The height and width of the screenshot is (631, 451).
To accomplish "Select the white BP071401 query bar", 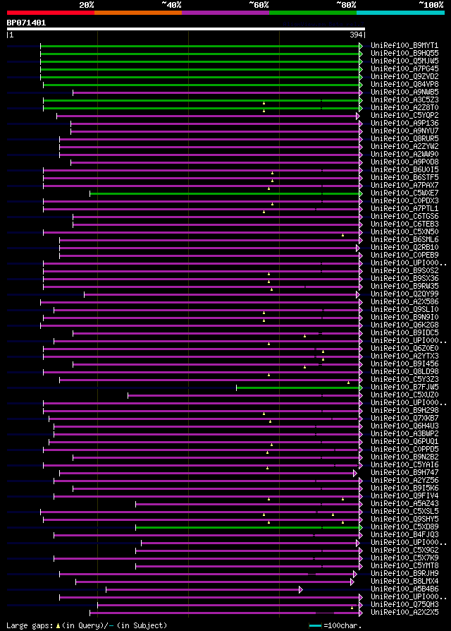I will point(185,29).
